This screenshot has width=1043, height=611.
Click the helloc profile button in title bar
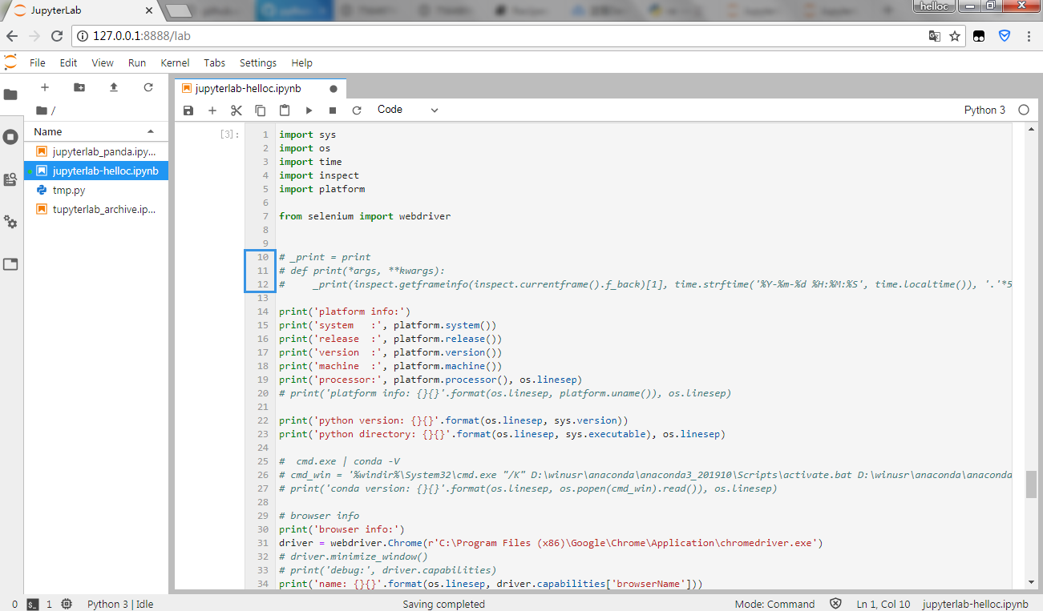pos(934,6)
